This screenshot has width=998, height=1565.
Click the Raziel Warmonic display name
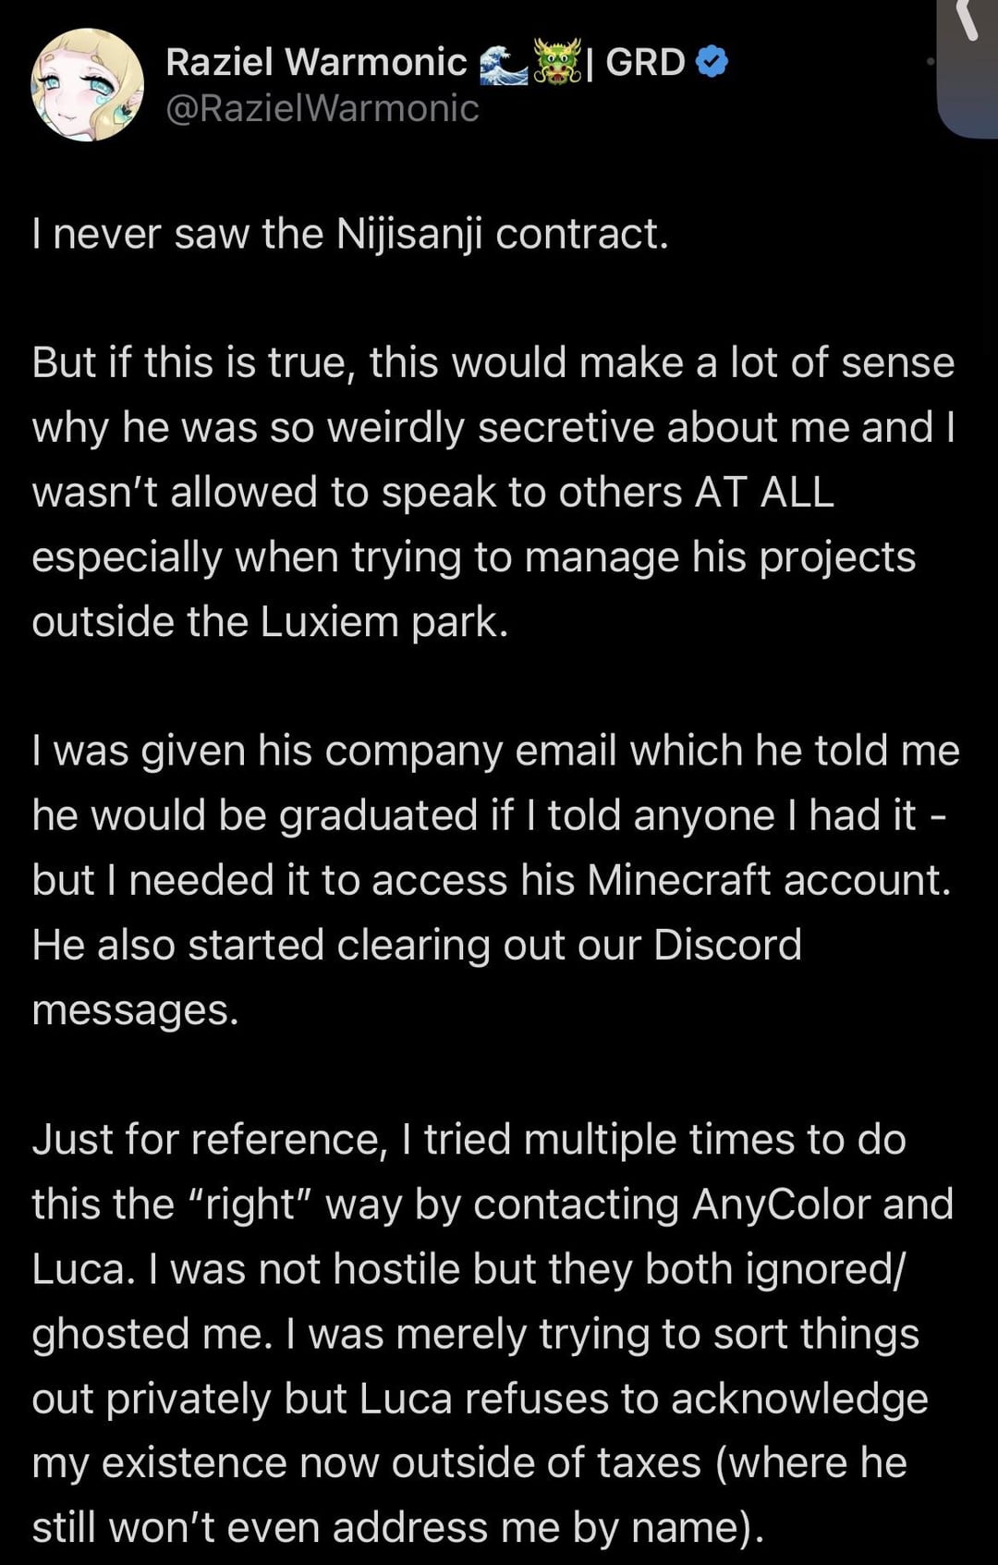tap(316, 62)
